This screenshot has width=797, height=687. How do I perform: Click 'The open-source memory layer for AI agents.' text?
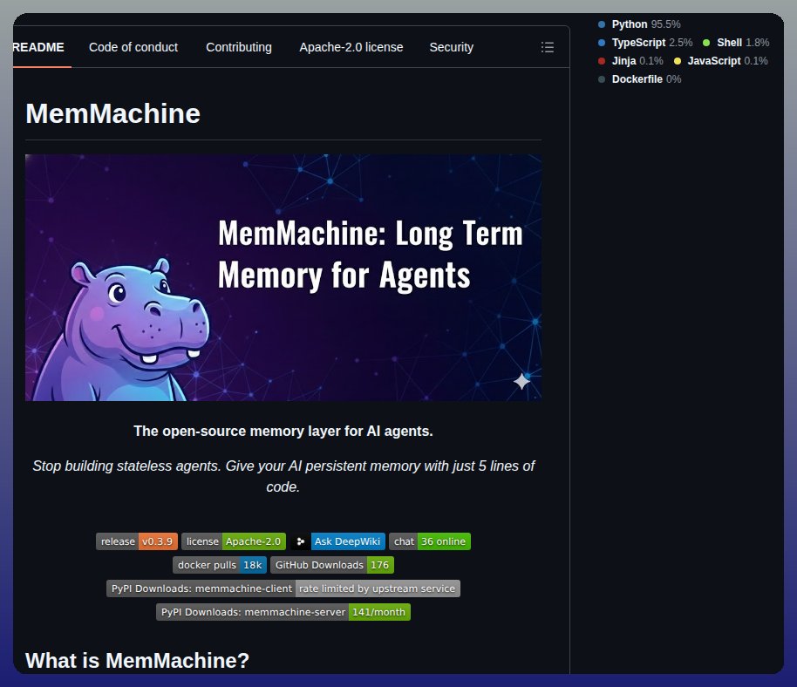point(283,431)
